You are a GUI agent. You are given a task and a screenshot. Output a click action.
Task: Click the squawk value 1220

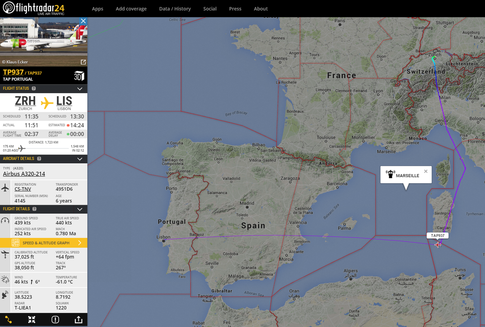coord(61,308)
